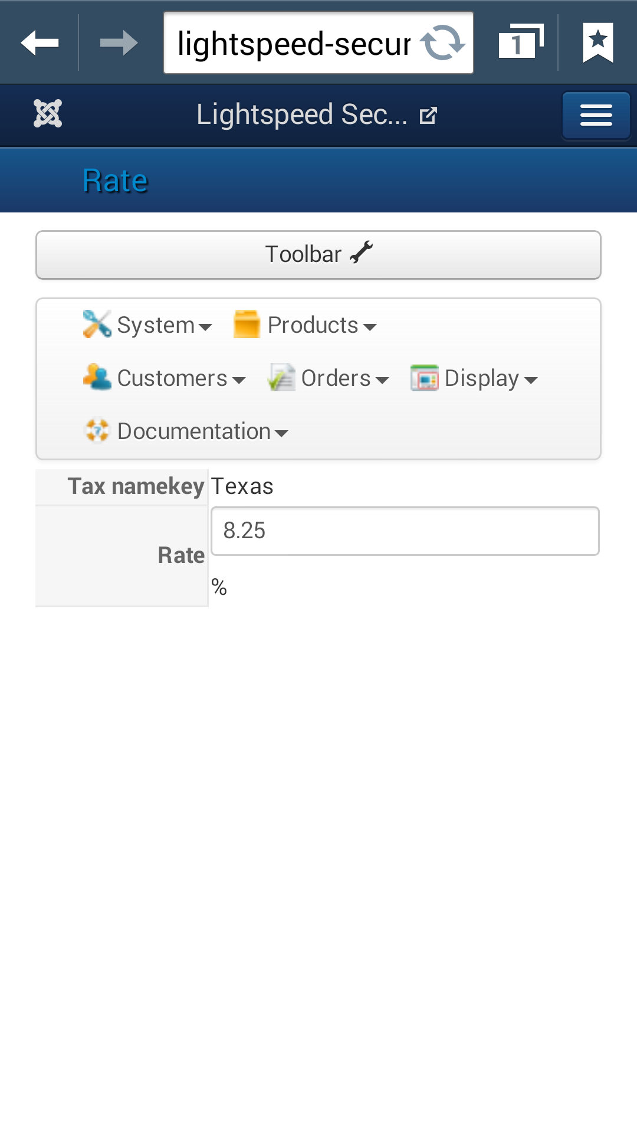637x1133 pixels.
Task: Open browser bookmarks star icon
Action: click(597, 43)
